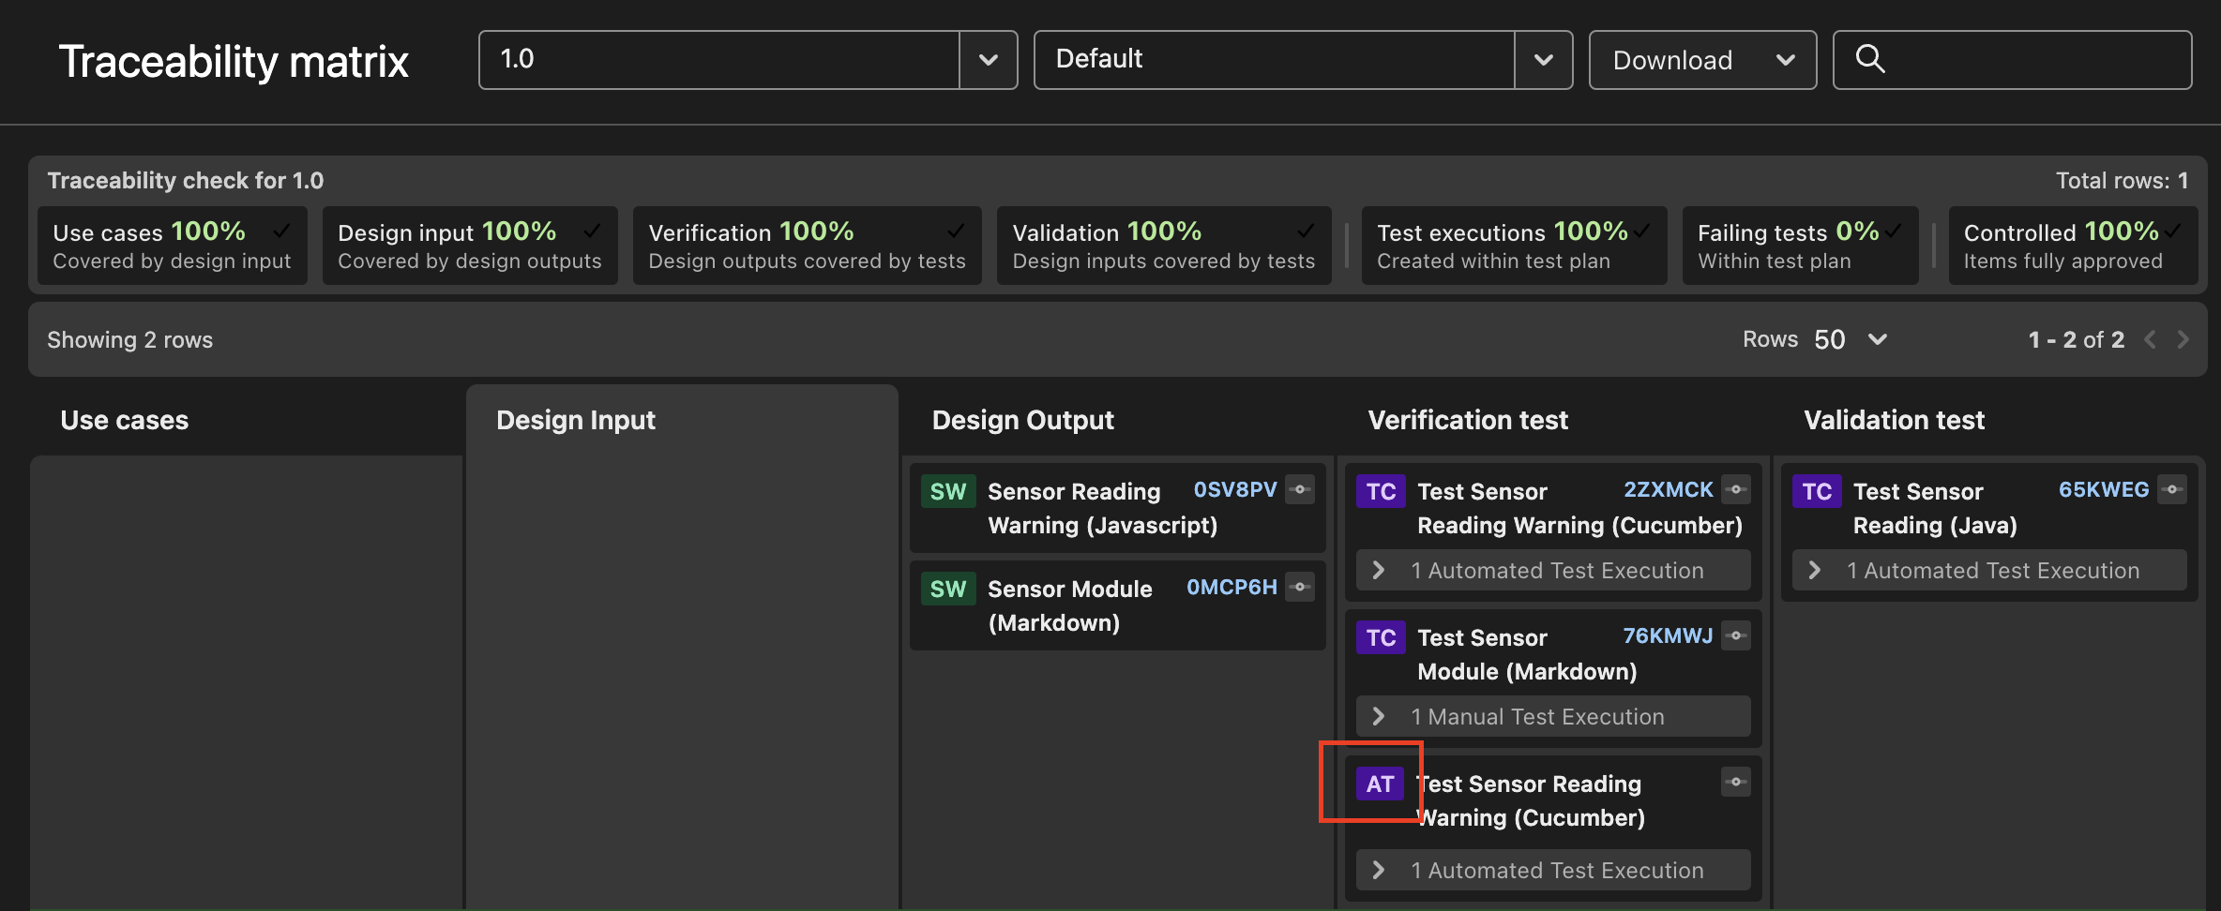The height and width of the screenshot is (911, 2221).
Task: Expand 1 Manual Test Execution
Action: click(x=1553, y=716)
